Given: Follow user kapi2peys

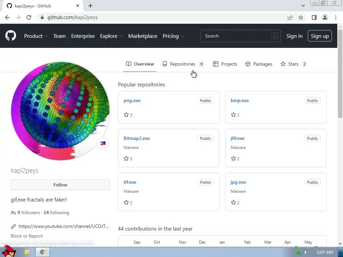Looking at the screenshot, I should click(x=60, y=185).
